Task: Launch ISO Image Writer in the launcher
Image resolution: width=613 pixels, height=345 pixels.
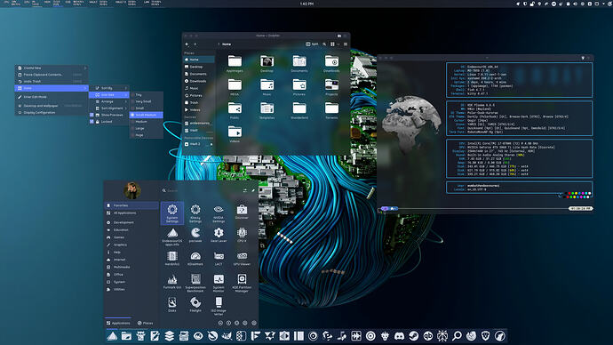Action: coord(219,306)
